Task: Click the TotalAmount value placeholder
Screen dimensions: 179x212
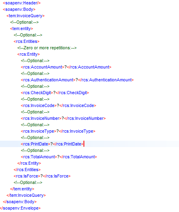Action: [58, 157]
